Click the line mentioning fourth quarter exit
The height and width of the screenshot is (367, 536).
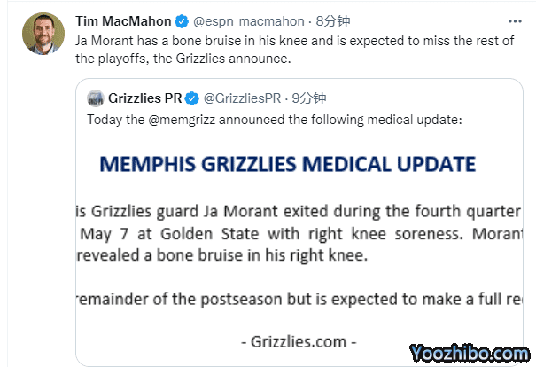click(x=301, y=211)
